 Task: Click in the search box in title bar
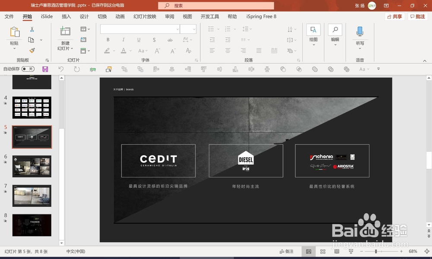(x=216, y=6)
